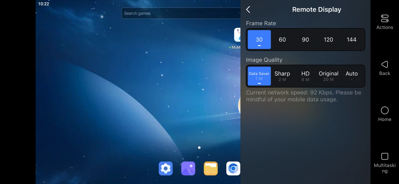Screen dimensions: 399x184
Task: Choose Sharp 2 M image quality
Action: point(282,76)
